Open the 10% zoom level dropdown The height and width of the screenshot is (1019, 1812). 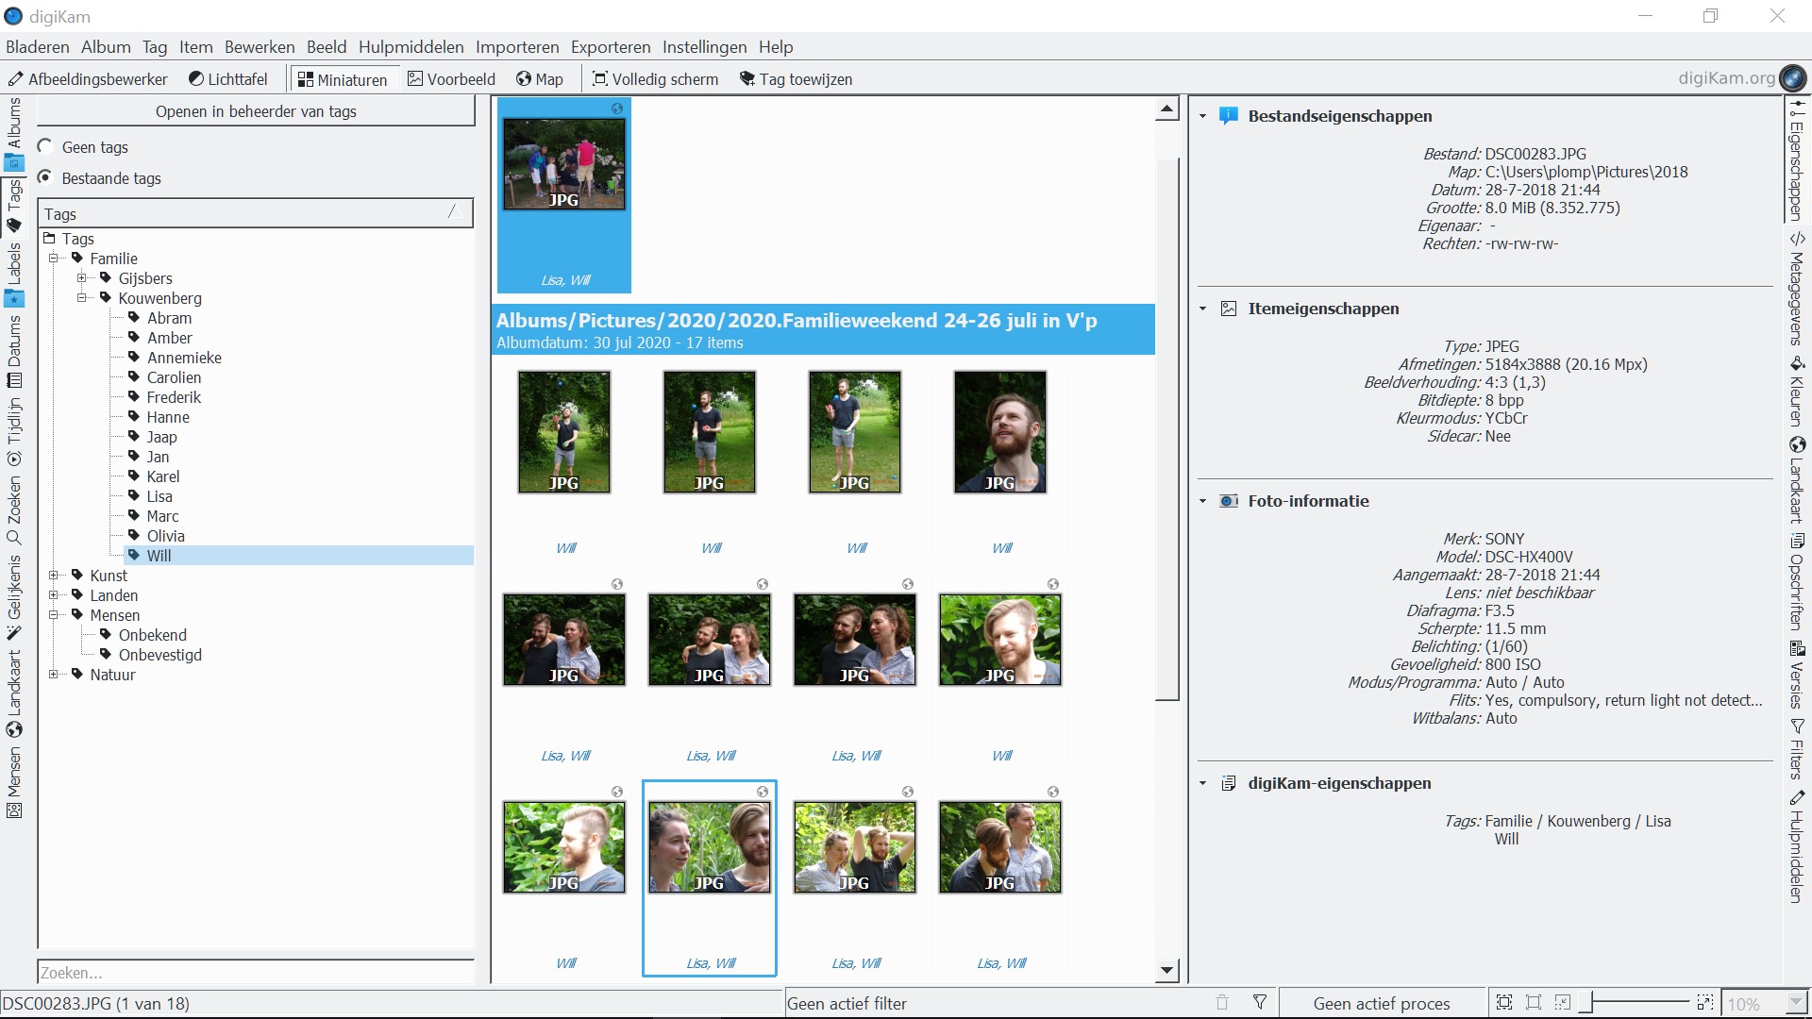(1796, 1003)
